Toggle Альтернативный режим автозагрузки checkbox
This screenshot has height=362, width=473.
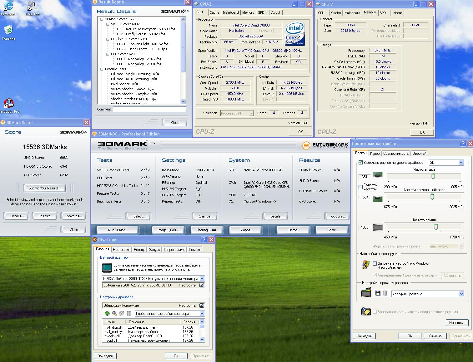tap(375, 275)
